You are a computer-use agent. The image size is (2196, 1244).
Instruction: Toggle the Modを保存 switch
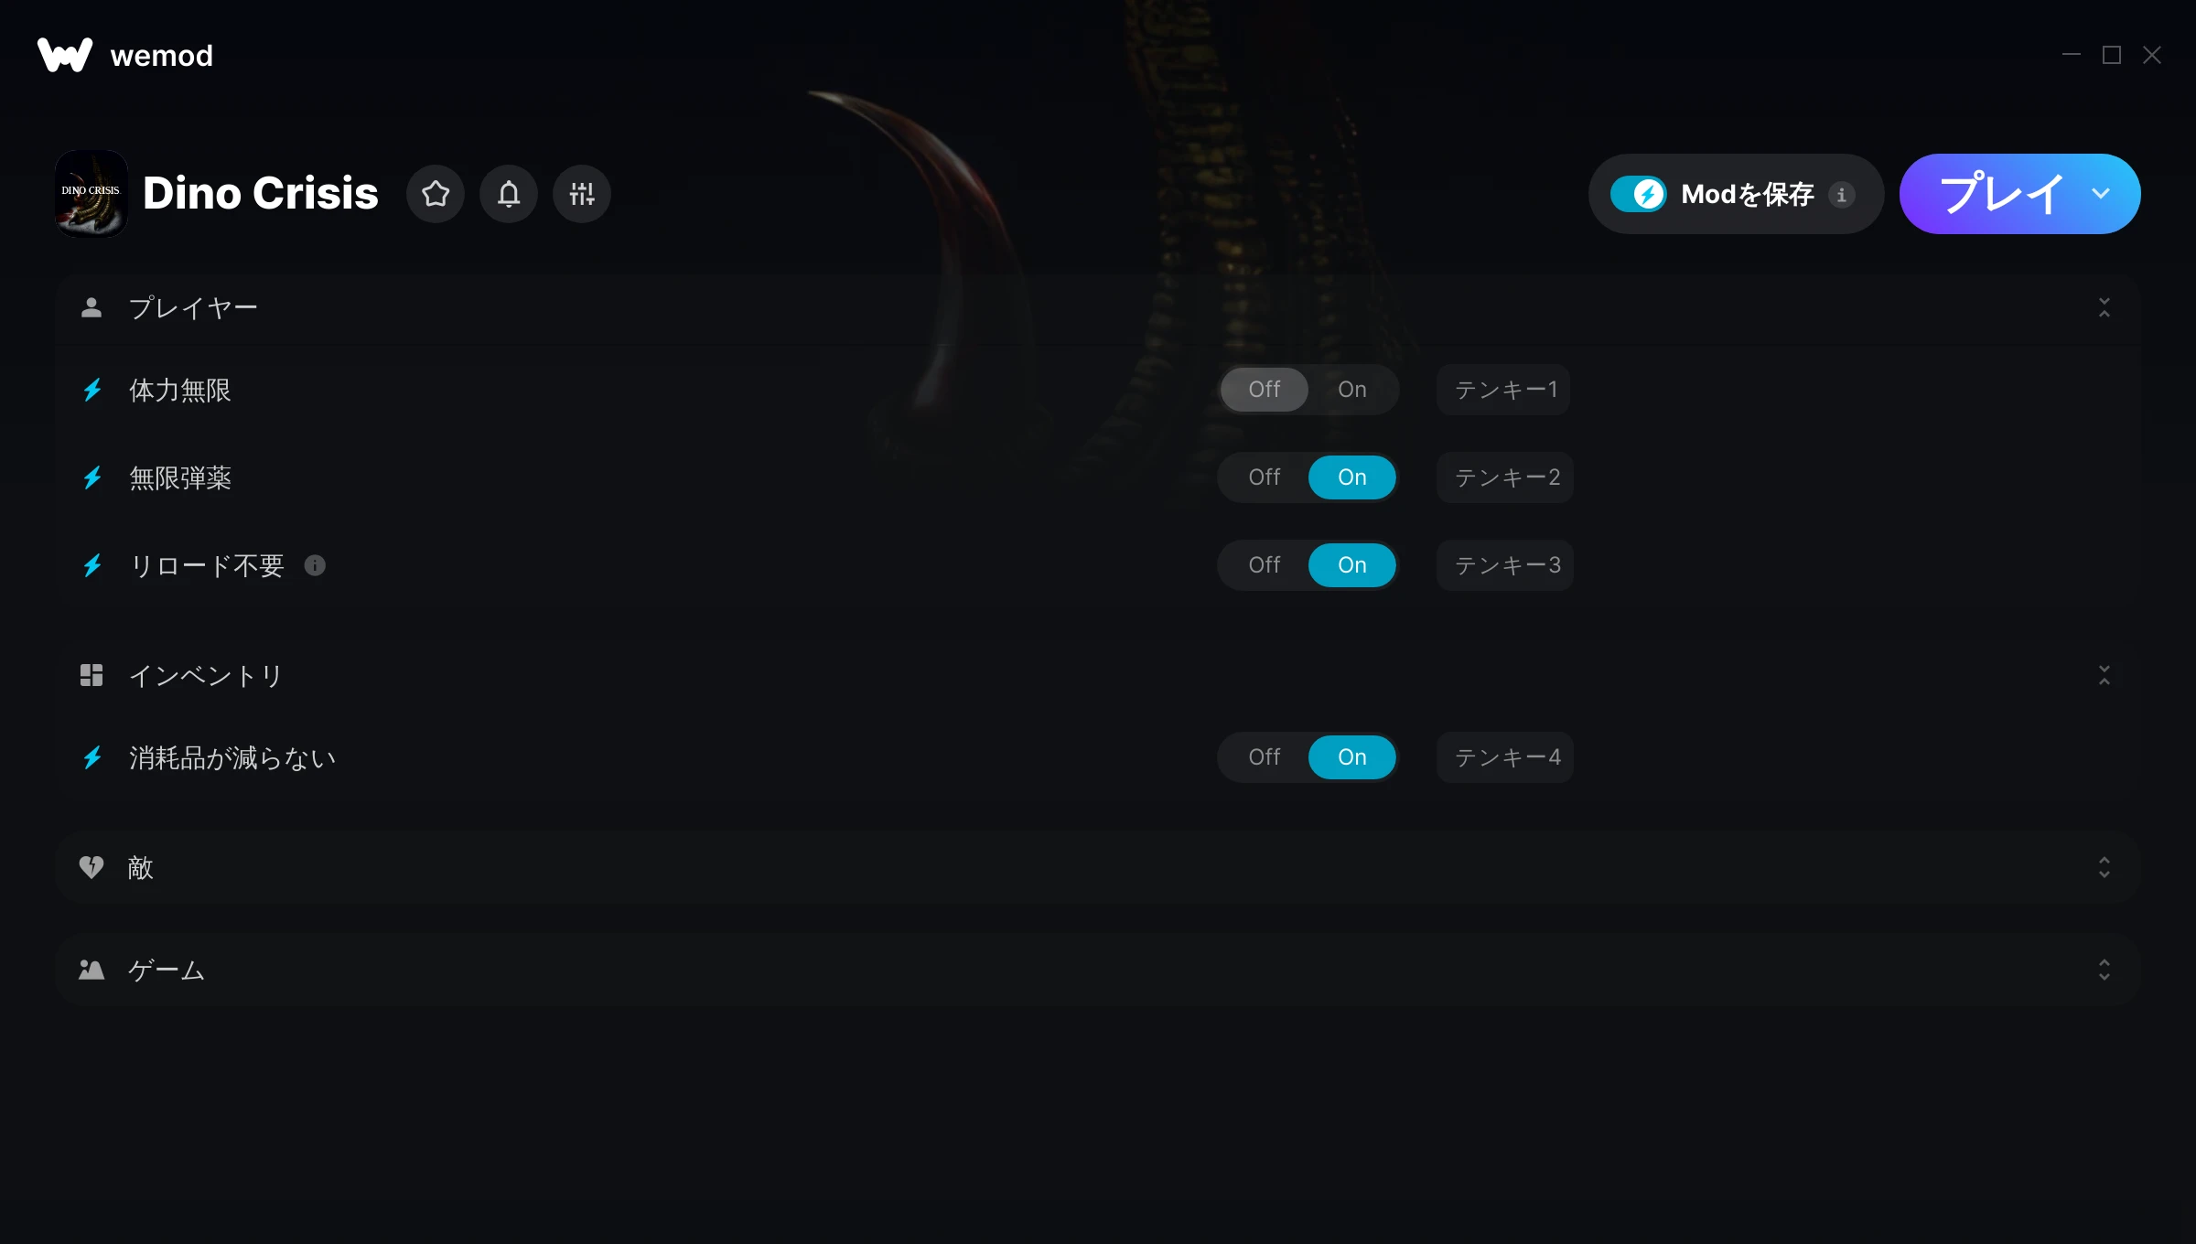tap(1639, 194)
